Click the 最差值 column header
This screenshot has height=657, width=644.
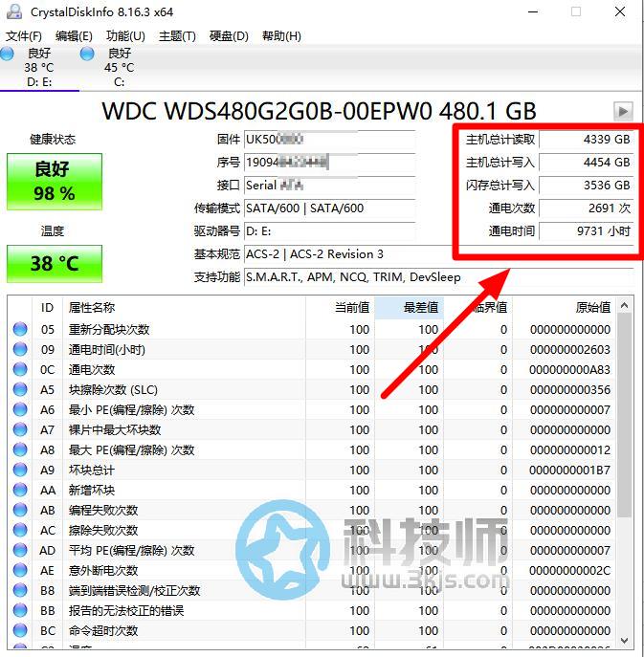tap(409, 308)
